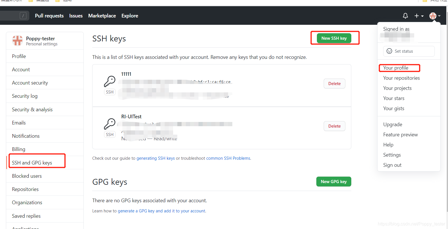Select Account in settings sidebar

point(45,70)
